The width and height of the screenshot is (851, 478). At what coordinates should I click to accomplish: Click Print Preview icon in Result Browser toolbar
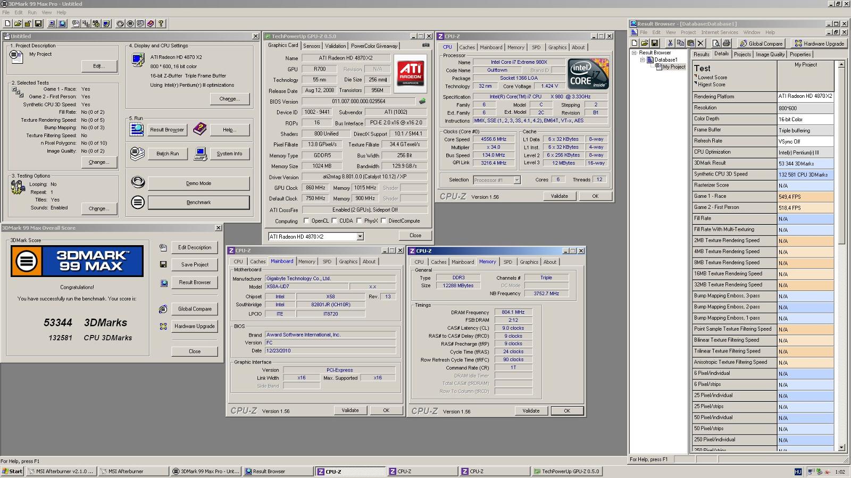[x=716, y=43]
